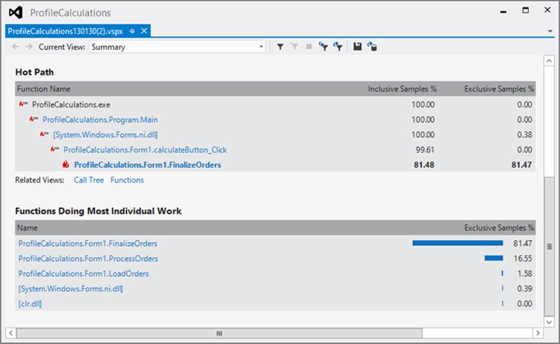The height and width of the screenshot is (344, 560).
Task: Click the flame icon beside FinalizeOrders
Action: tap(66, 164)
